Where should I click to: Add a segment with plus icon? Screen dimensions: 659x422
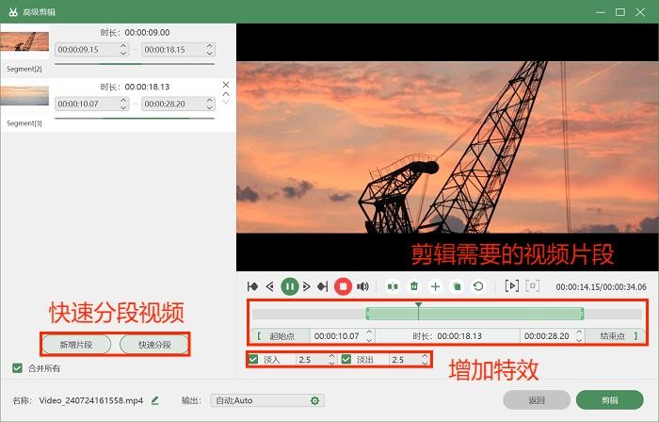435,285
